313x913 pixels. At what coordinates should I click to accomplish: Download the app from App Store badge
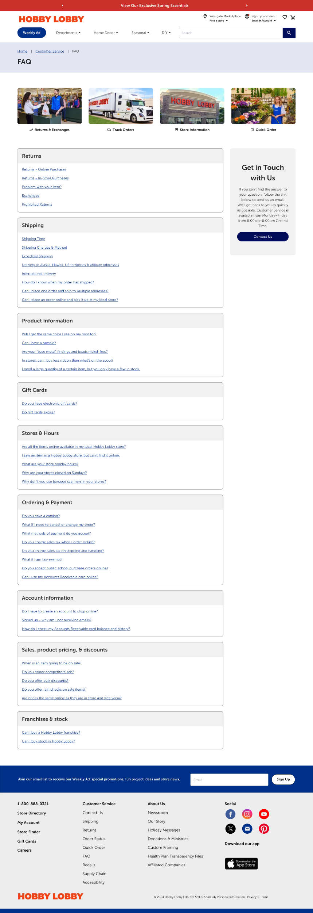pyautogui.click(x=241, y=864)
